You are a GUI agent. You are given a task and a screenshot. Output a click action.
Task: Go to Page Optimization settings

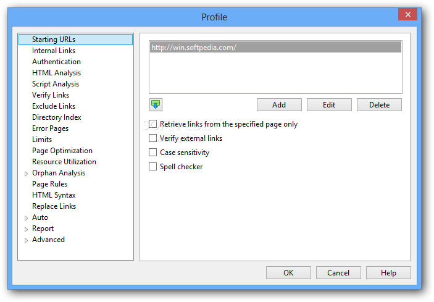coord(62,151)
